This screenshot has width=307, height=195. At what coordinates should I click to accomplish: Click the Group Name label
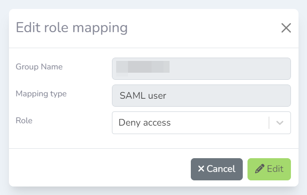click(x=39, y=67)
